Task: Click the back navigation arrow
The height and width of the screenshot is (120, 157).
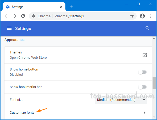Action: (6, 16)
